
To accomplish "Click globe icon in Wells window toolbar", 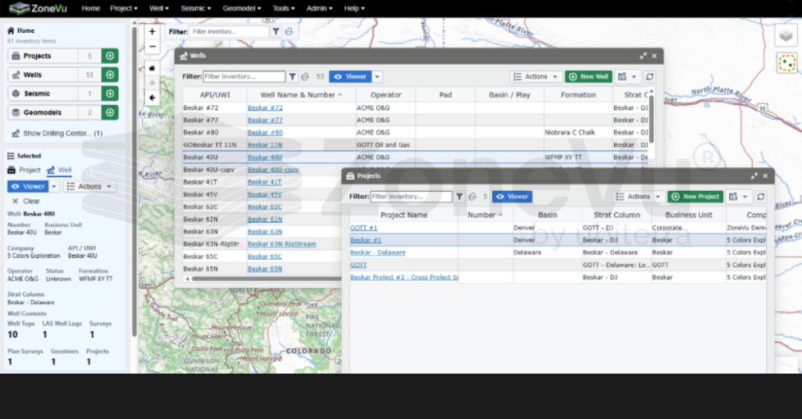I will (x=305, y=77).
